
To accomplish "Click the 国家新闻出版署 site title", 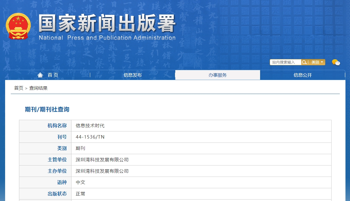I will [107, 23].
